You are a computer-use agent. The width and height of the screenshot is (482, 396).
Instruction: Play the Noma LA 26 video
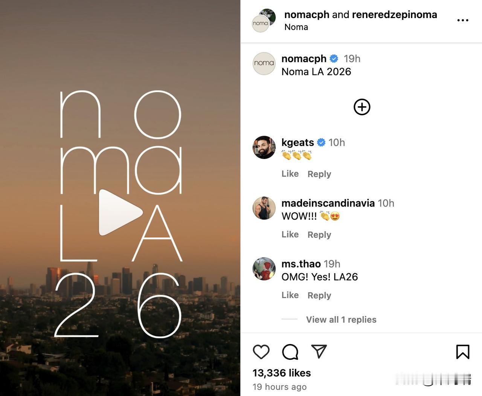[120, 213]
